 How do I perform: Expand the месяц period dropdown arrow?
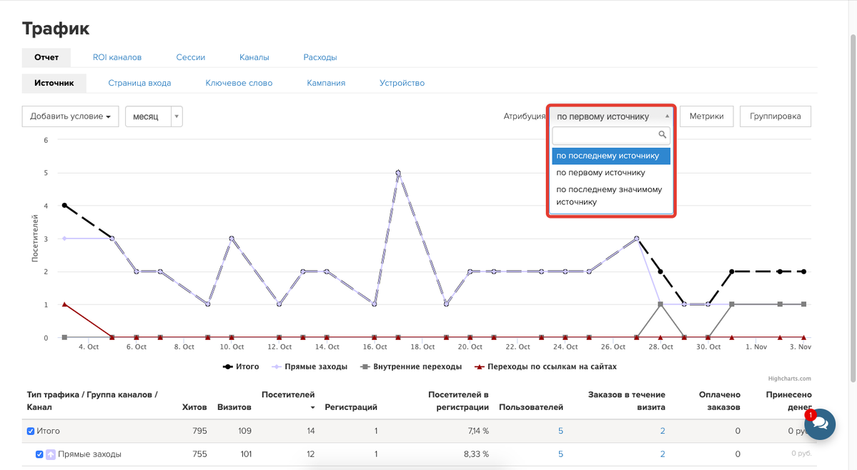pyautogui.click(x=177, y=116)
